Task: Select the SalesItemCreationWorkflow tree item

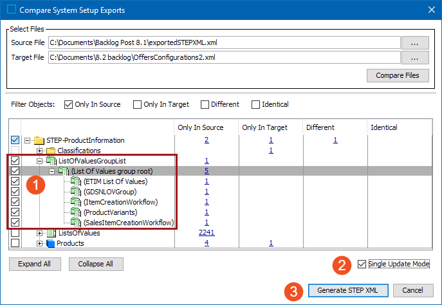Action: (x=128, y=223)
